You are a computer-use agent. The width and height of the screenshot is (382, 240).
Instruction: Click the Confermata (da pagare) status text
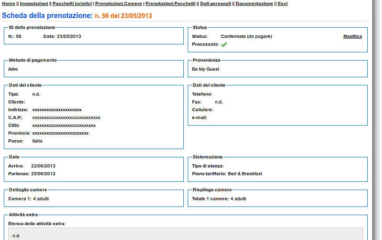click(x=246, y=36)
